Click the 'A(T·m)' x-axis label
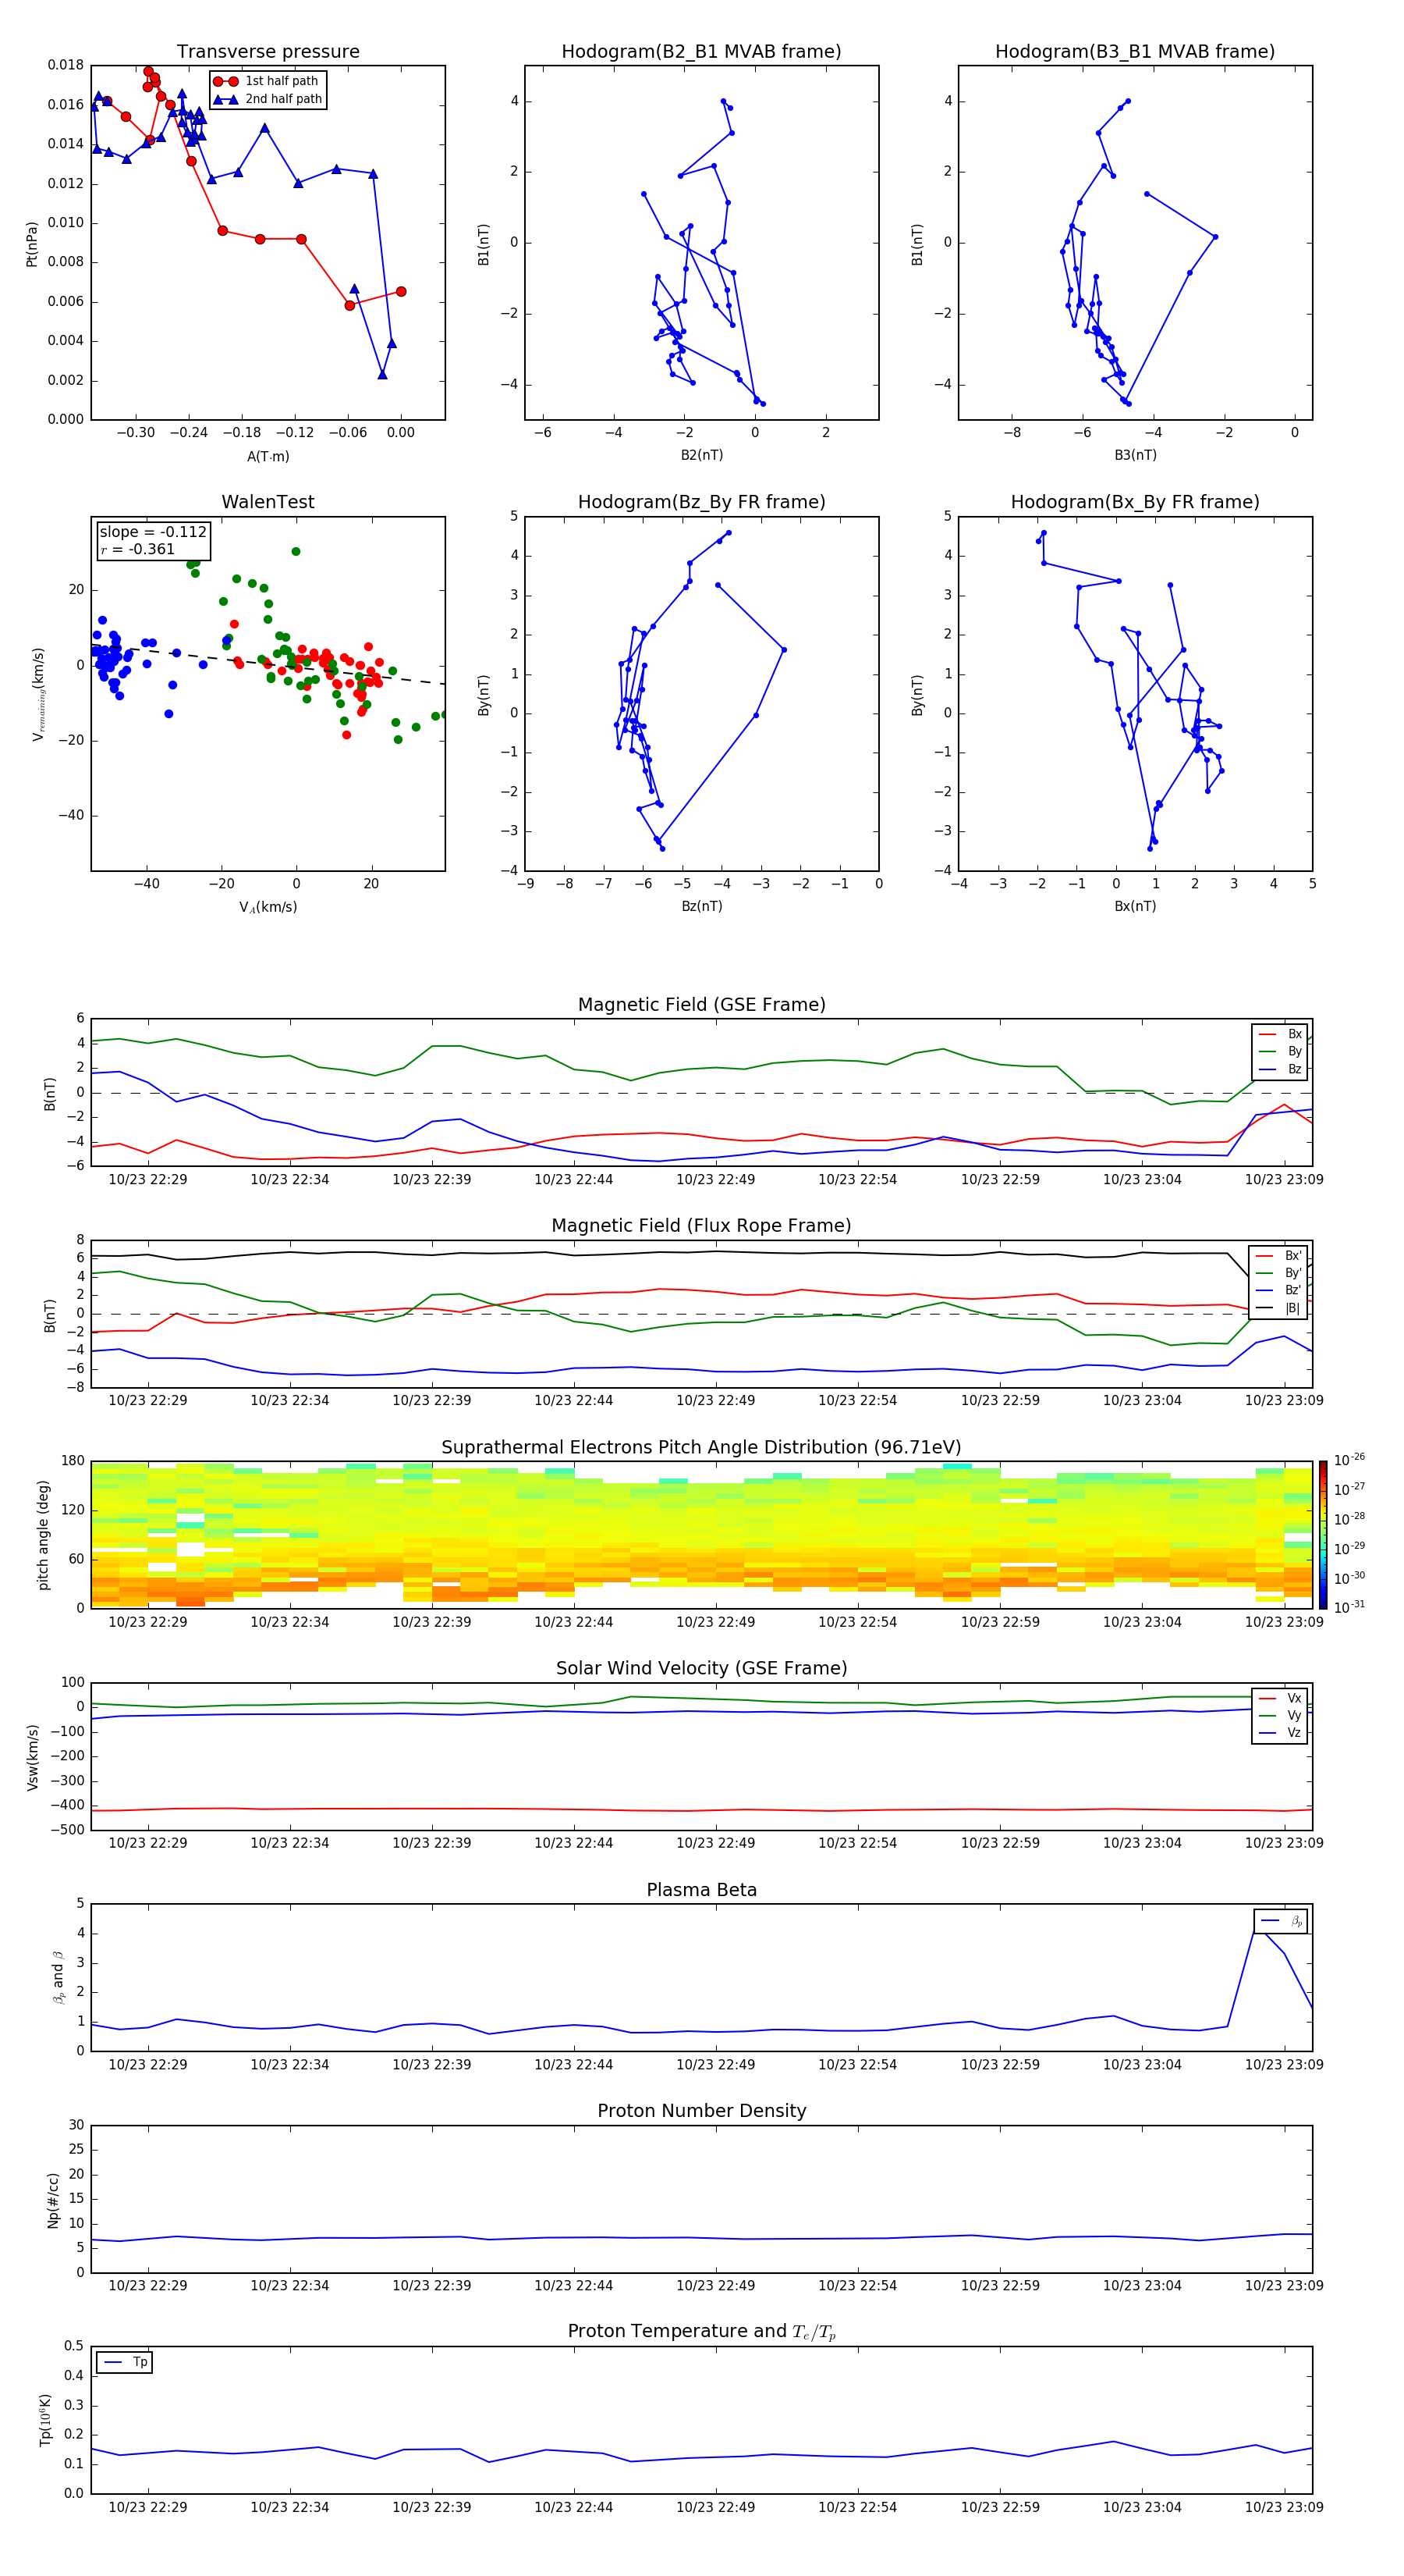1404x2576 pixels. click(268, 456)
